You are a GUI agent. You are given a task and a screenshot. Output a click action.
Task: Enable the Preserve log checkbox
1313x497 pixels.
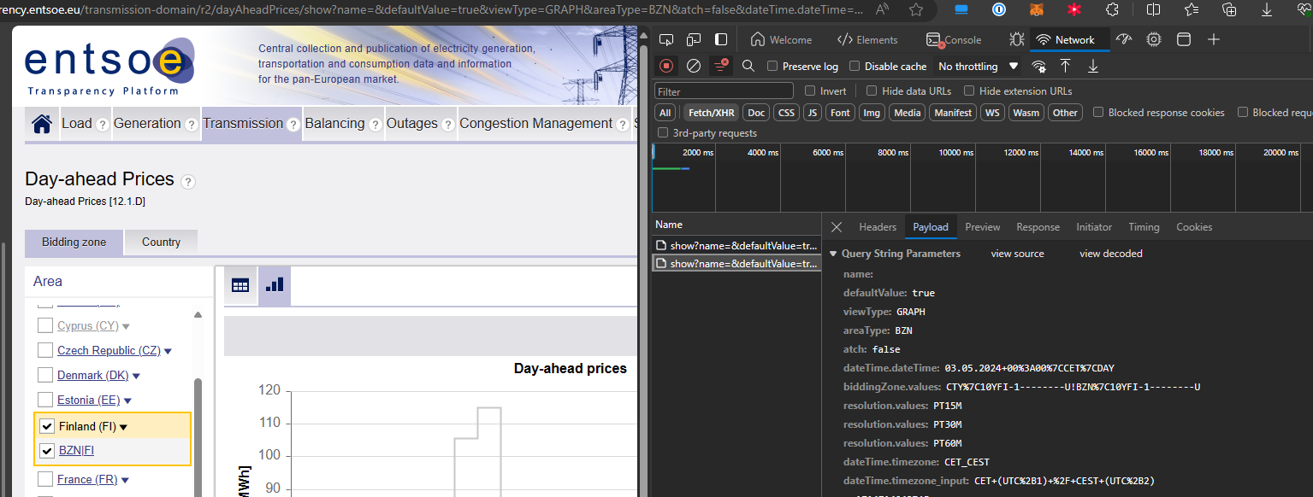(772, 67)
